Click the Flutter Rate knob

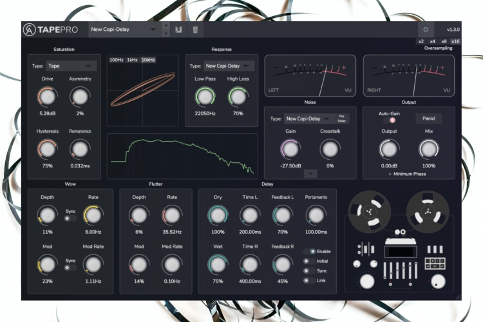[172, 215]
